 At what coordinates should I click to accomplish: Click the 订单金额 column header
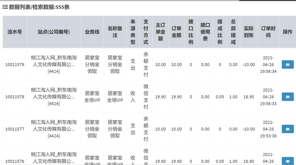[177, 32]
